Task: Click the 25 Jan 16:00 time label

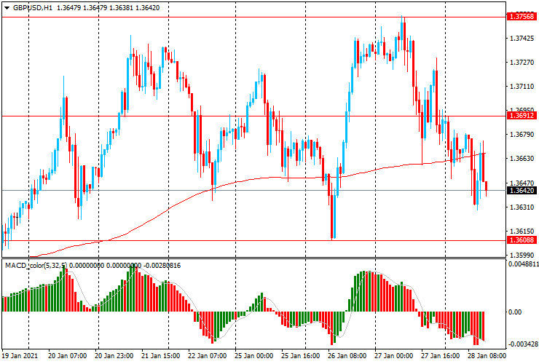Action: [x=301, y=355]
